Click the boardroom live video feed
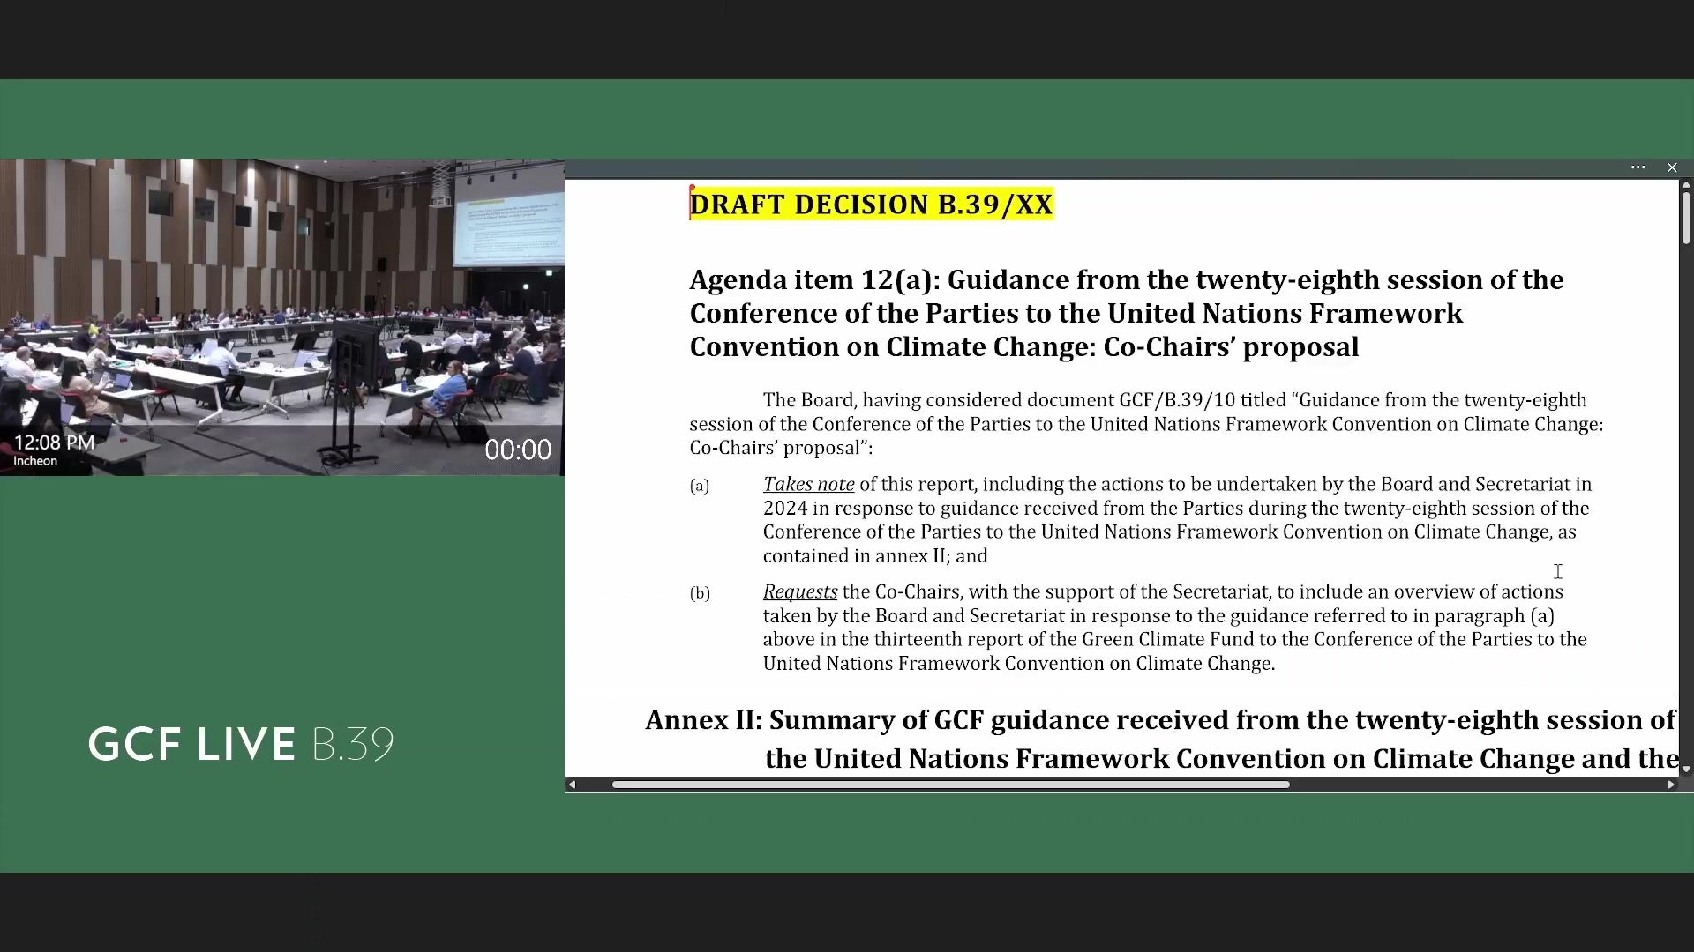The height and width of the screenshot is (952, 1694). [x=282, y=317]
